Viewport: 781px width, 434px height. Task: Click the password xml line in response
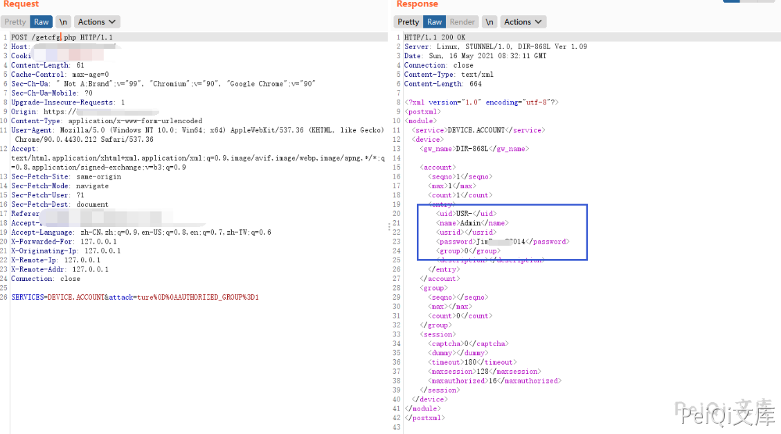click(503, 242)
